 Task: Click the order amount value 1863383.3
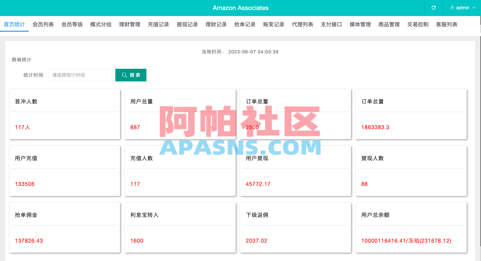(375, 127)
